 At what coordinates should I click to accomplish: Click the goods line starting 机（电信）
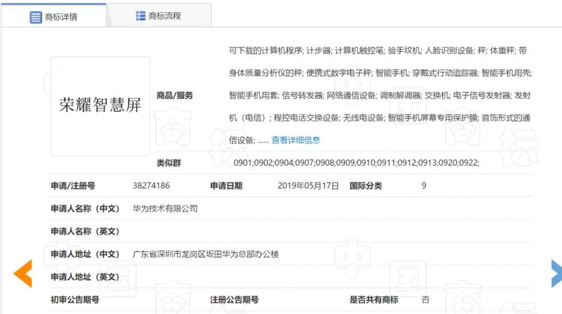380,118
